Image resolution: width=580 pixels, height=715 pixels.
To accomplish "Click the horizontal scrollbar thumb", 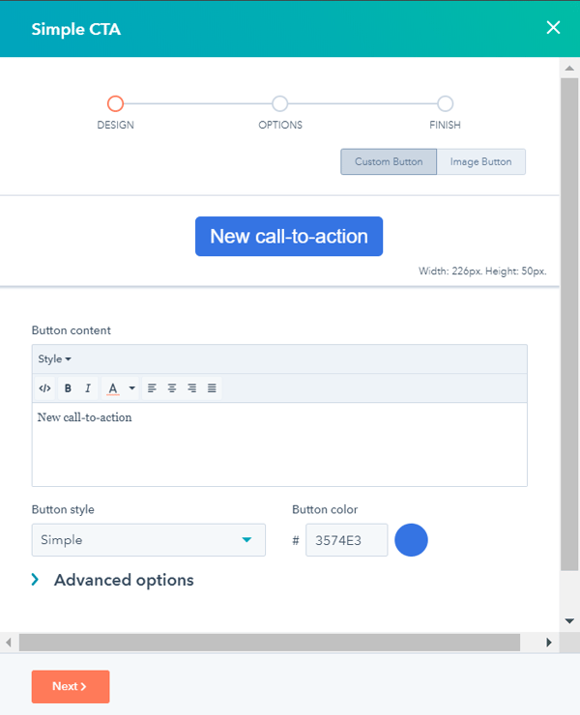I will pos(270,643).
